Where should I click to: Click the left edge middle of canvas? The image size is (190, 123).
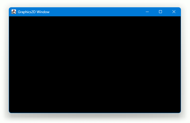coord(10,64)
